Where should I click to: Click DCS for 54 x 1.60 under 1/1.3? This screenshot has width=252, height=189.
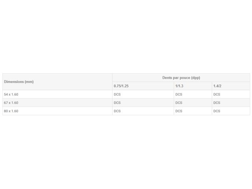(x=179, y=94)
